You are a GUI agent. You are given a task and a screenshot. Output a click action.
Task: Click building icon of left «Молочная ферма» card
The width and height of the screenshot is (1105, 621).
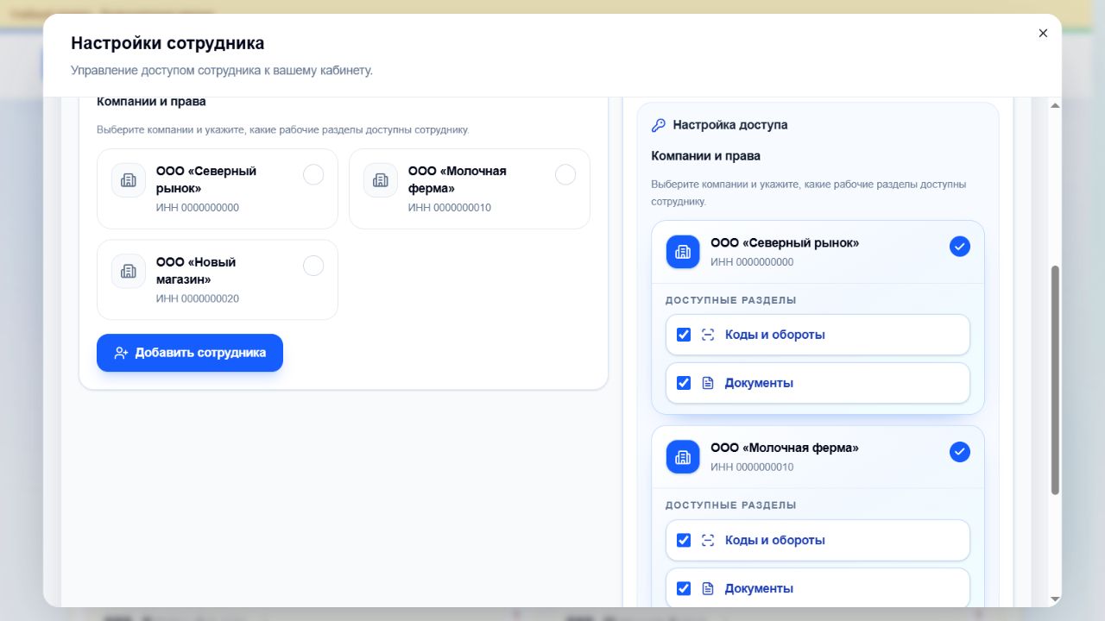[x=381, y=180]
